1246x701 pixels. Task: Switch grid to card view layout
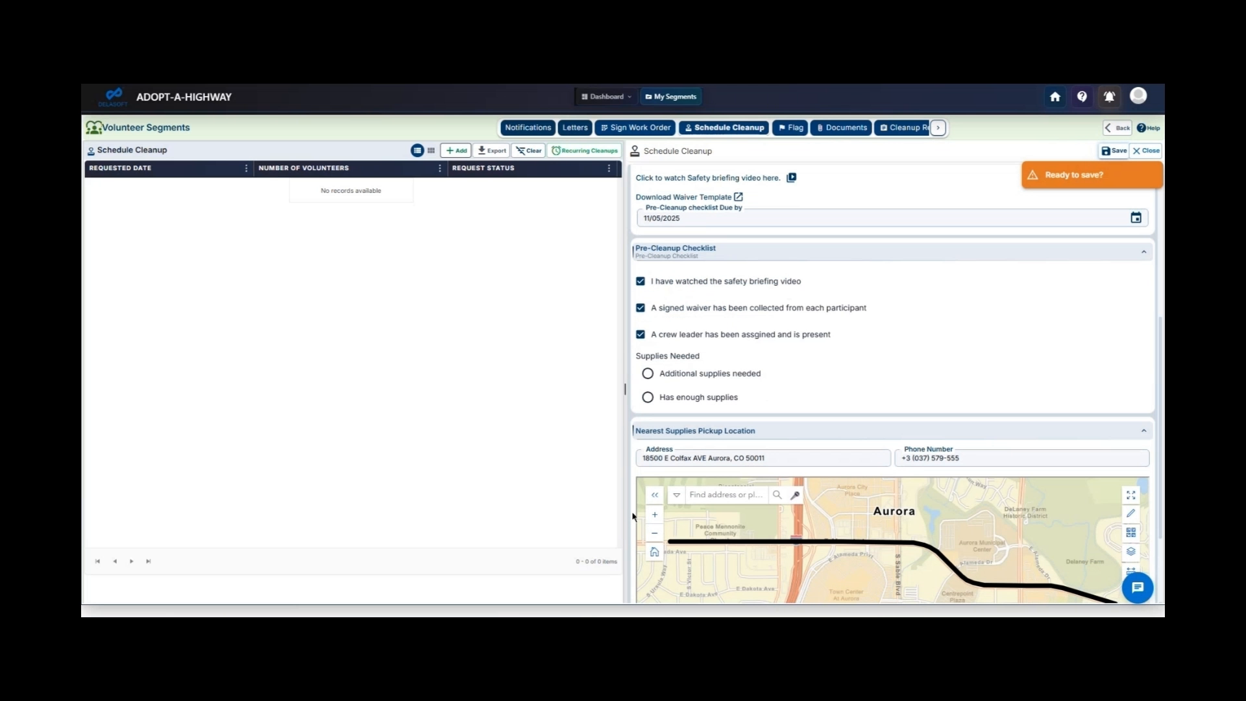[431, 150]
